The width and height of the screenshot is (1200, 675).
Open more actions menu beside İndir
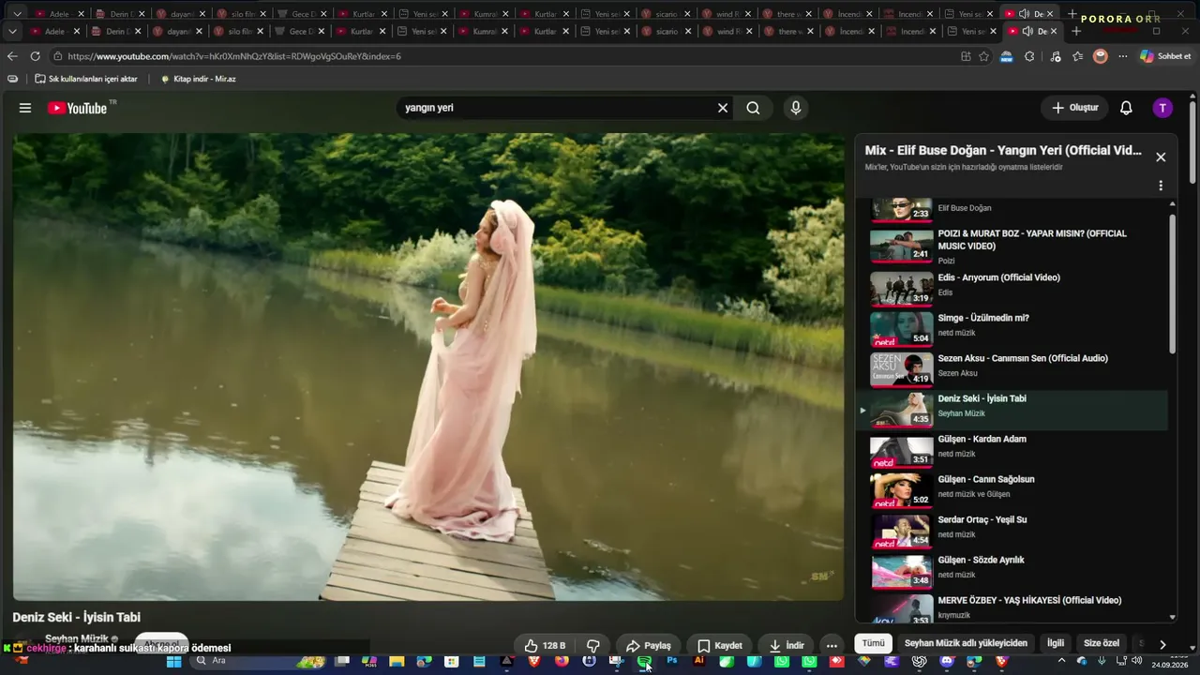pos(832,645)
